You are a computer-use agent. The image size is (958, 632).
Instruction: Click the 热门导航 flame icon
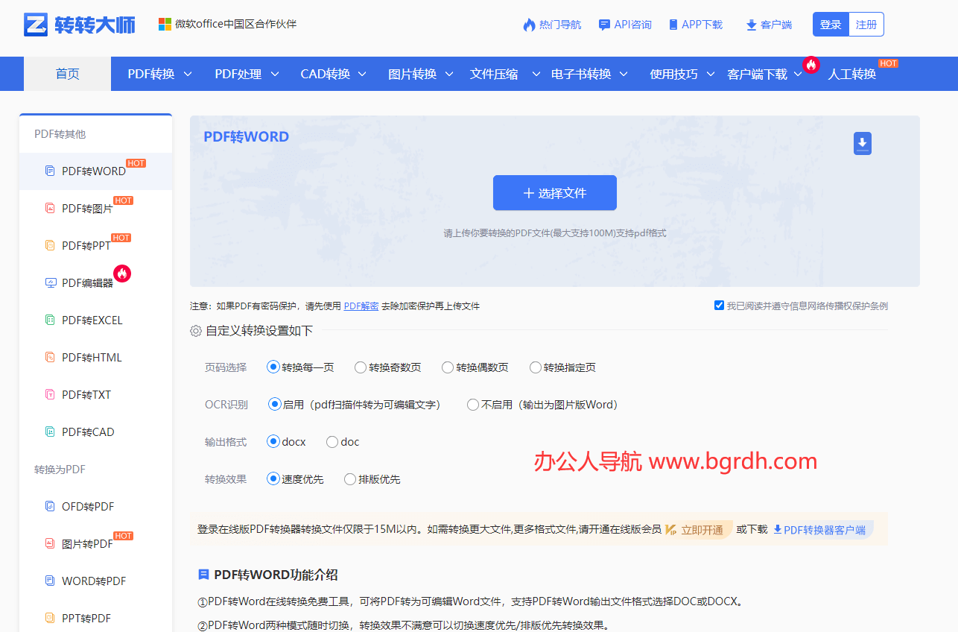click(x=529, y=25)
